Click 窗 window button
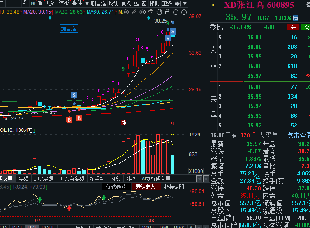310x228 pixels. [x=144, y=3]
